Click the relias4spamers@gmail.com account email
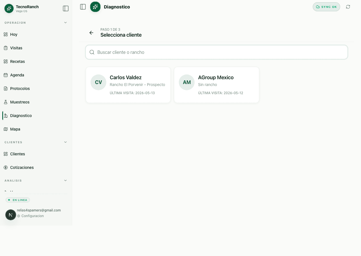Image resolution: width=361 pixels, height=256 pixels. point(39,210)
